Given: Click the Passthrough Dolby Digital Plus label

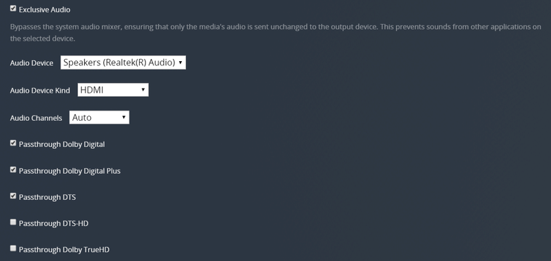Looking at the screenshot, I should tap(70, 171).
